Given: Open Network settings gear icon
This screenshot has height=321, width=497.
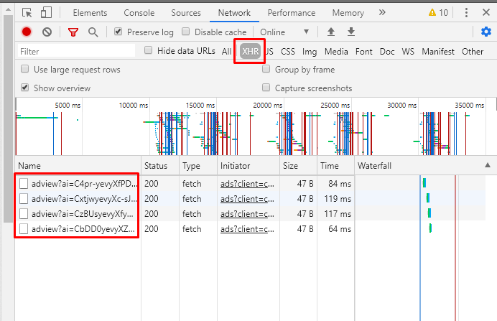Looking at the screenshot, I should 486,32.
